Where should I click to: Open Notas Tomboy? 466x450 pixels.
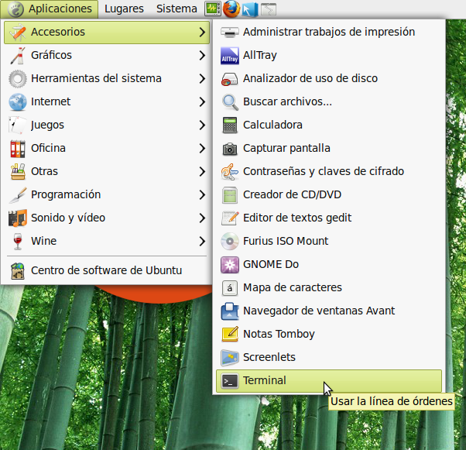tap(329, 335)
